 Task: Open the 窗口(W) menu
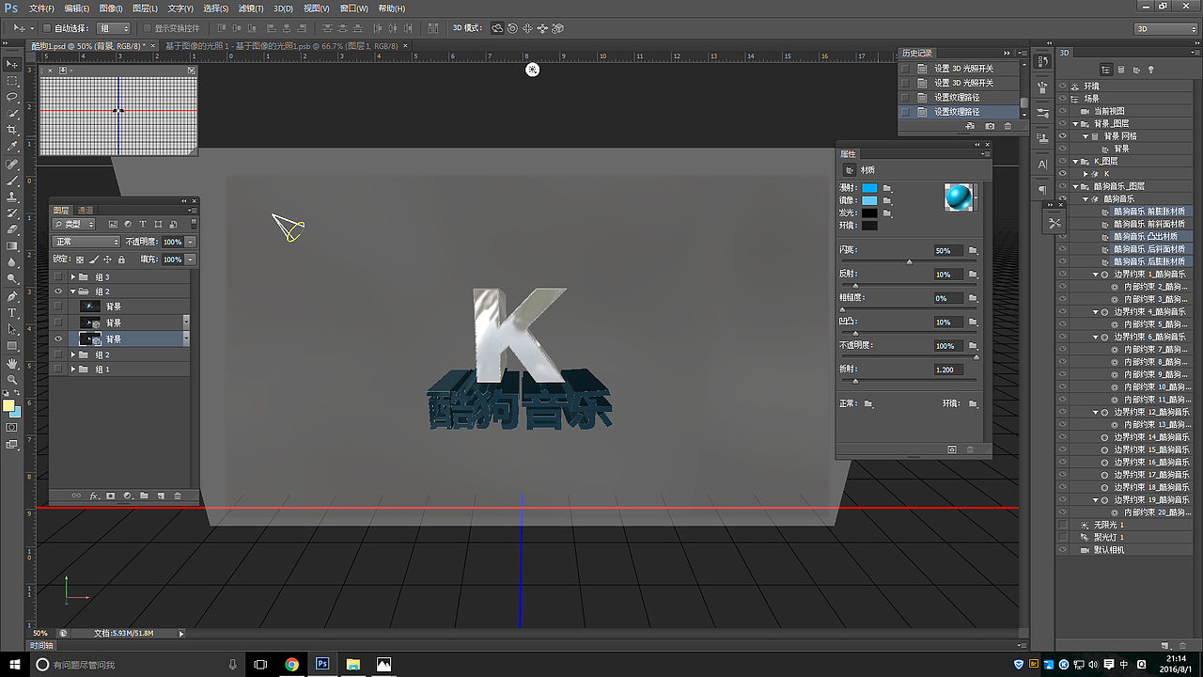pyautogui.click(x=354, y=8)
